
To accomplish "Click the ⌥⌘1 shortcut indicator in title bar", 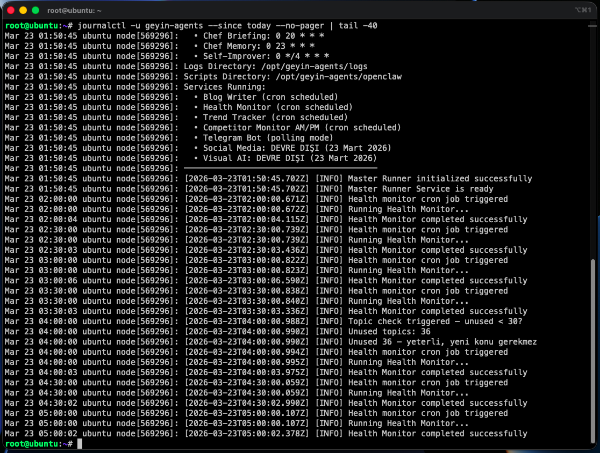I will click(583, 10).
